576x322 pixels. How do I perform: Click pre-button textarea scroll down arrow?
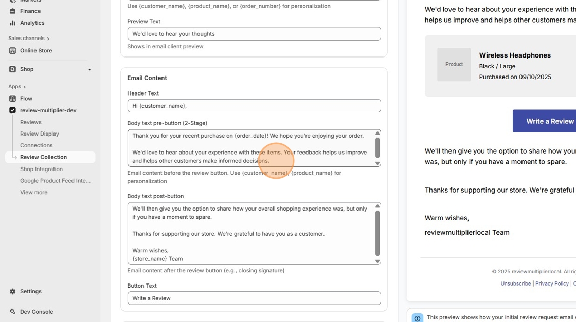[x=377, y=163]
